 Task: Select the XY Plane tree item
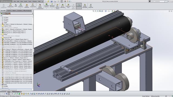pyautogui.click(x=6, y=18)
